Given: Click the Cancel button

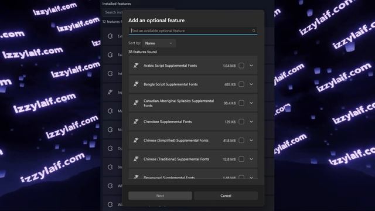Looking at the screenshot, I should (x=226, y=195).
